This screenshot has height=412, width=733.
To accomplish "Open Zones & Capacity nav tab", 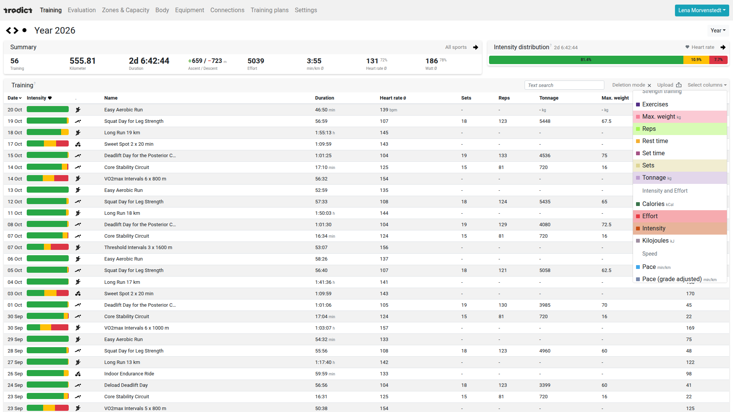I will tap(126, 10).
